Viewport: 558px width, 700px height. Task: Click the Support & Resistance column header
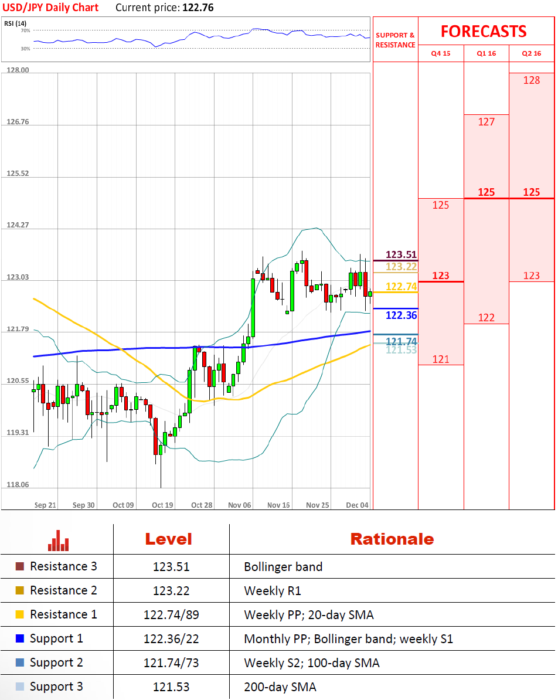pos(395,40)
